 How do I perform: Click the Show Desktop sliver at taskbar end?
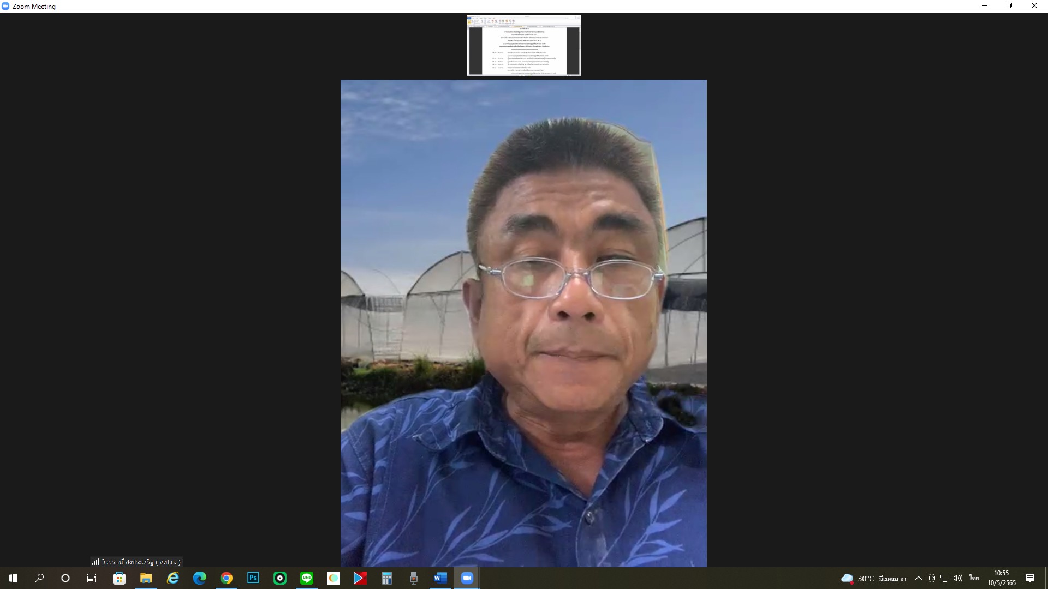pyautogui.click(x=1046, y=578)
